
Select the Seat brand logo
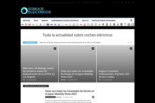tap(114, 24)
